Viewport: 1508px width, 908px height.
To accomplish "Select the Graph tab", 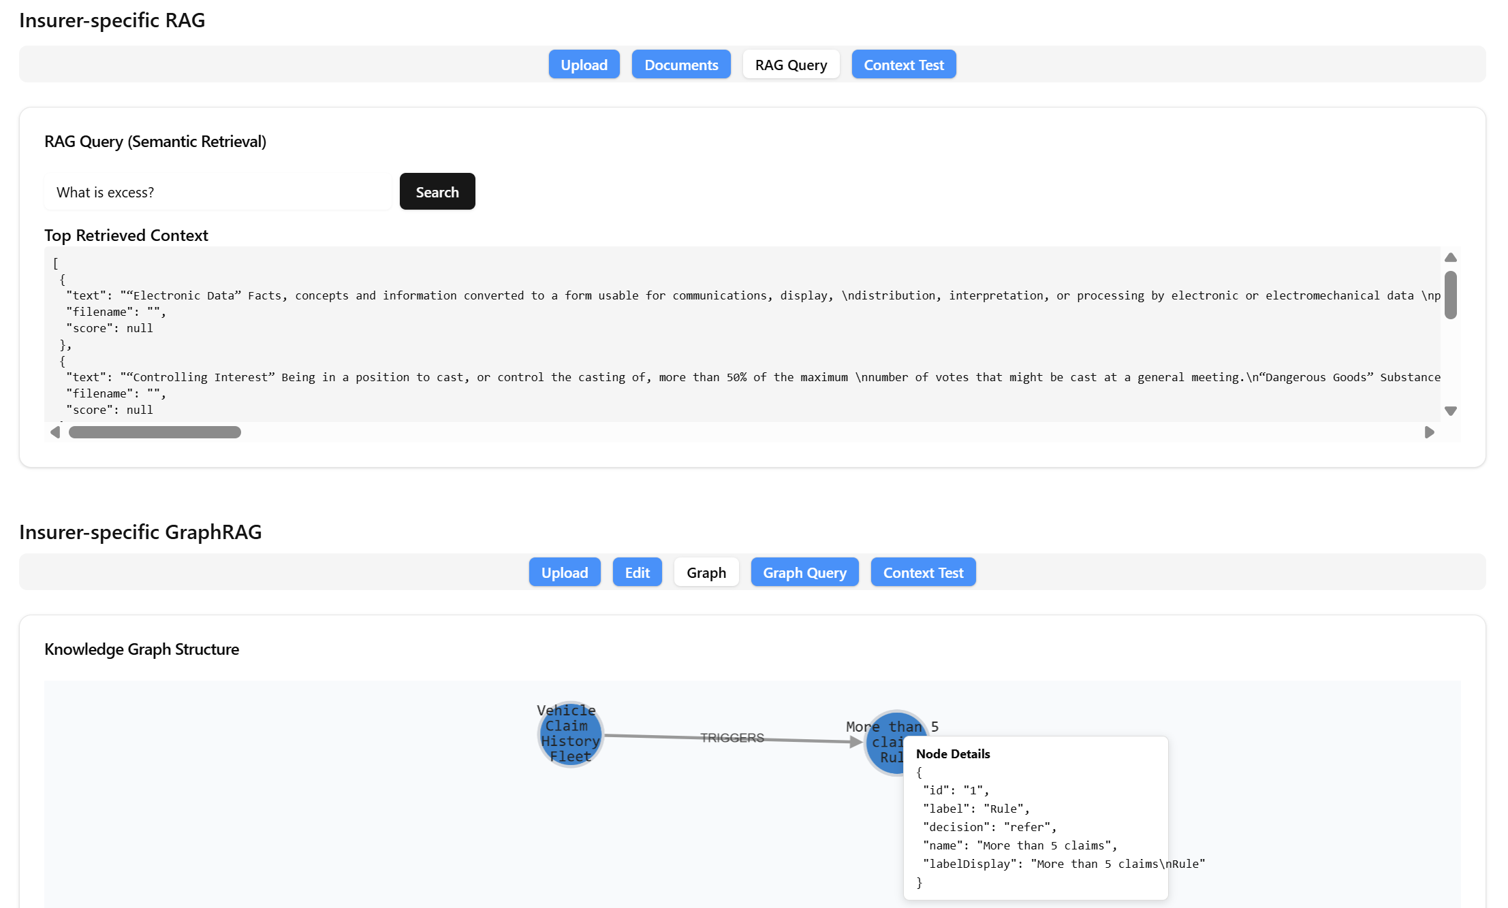I will (706, 572).
